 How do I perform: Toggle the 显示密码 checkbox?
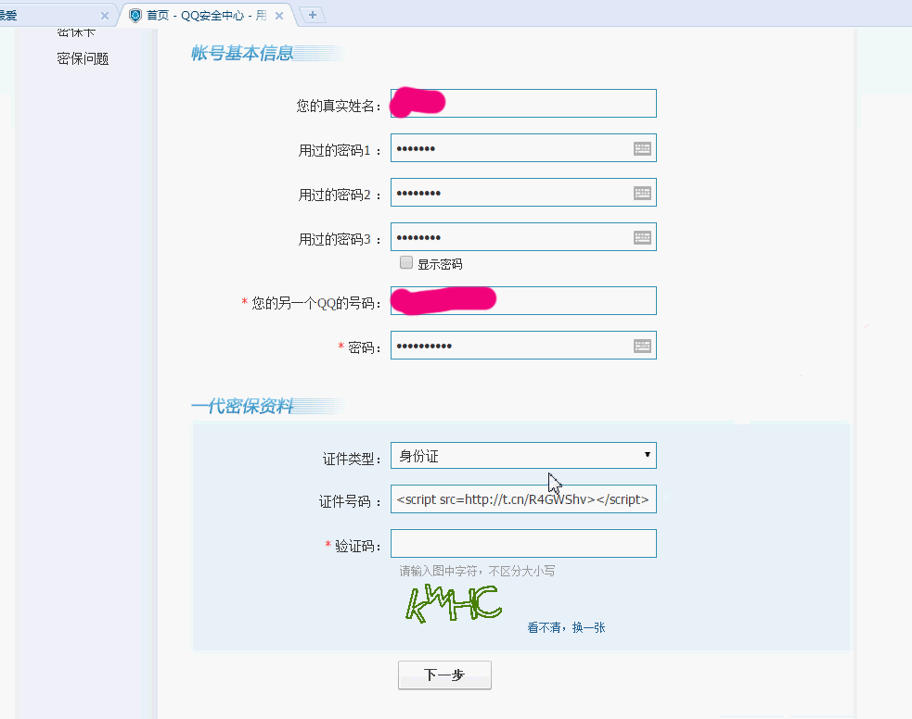[x=406, y=262]
